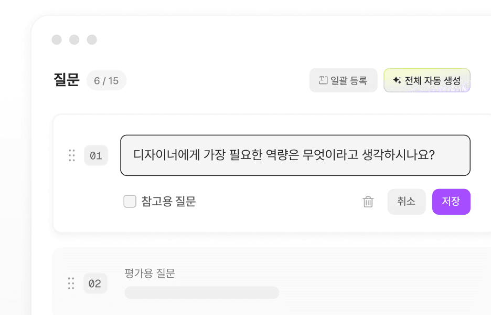Grab the drag handle next to 02
This screenshot has width=491, height=315.
[x=71, y=283]
